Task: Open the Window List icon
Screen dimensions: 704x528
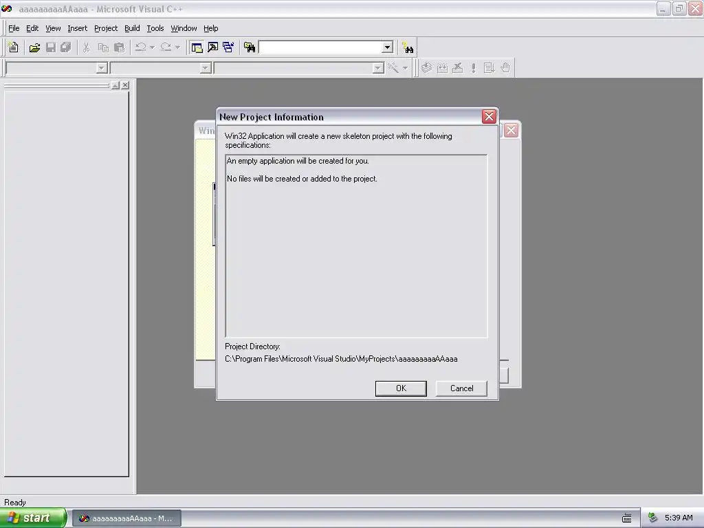Action: coord(228,47)
